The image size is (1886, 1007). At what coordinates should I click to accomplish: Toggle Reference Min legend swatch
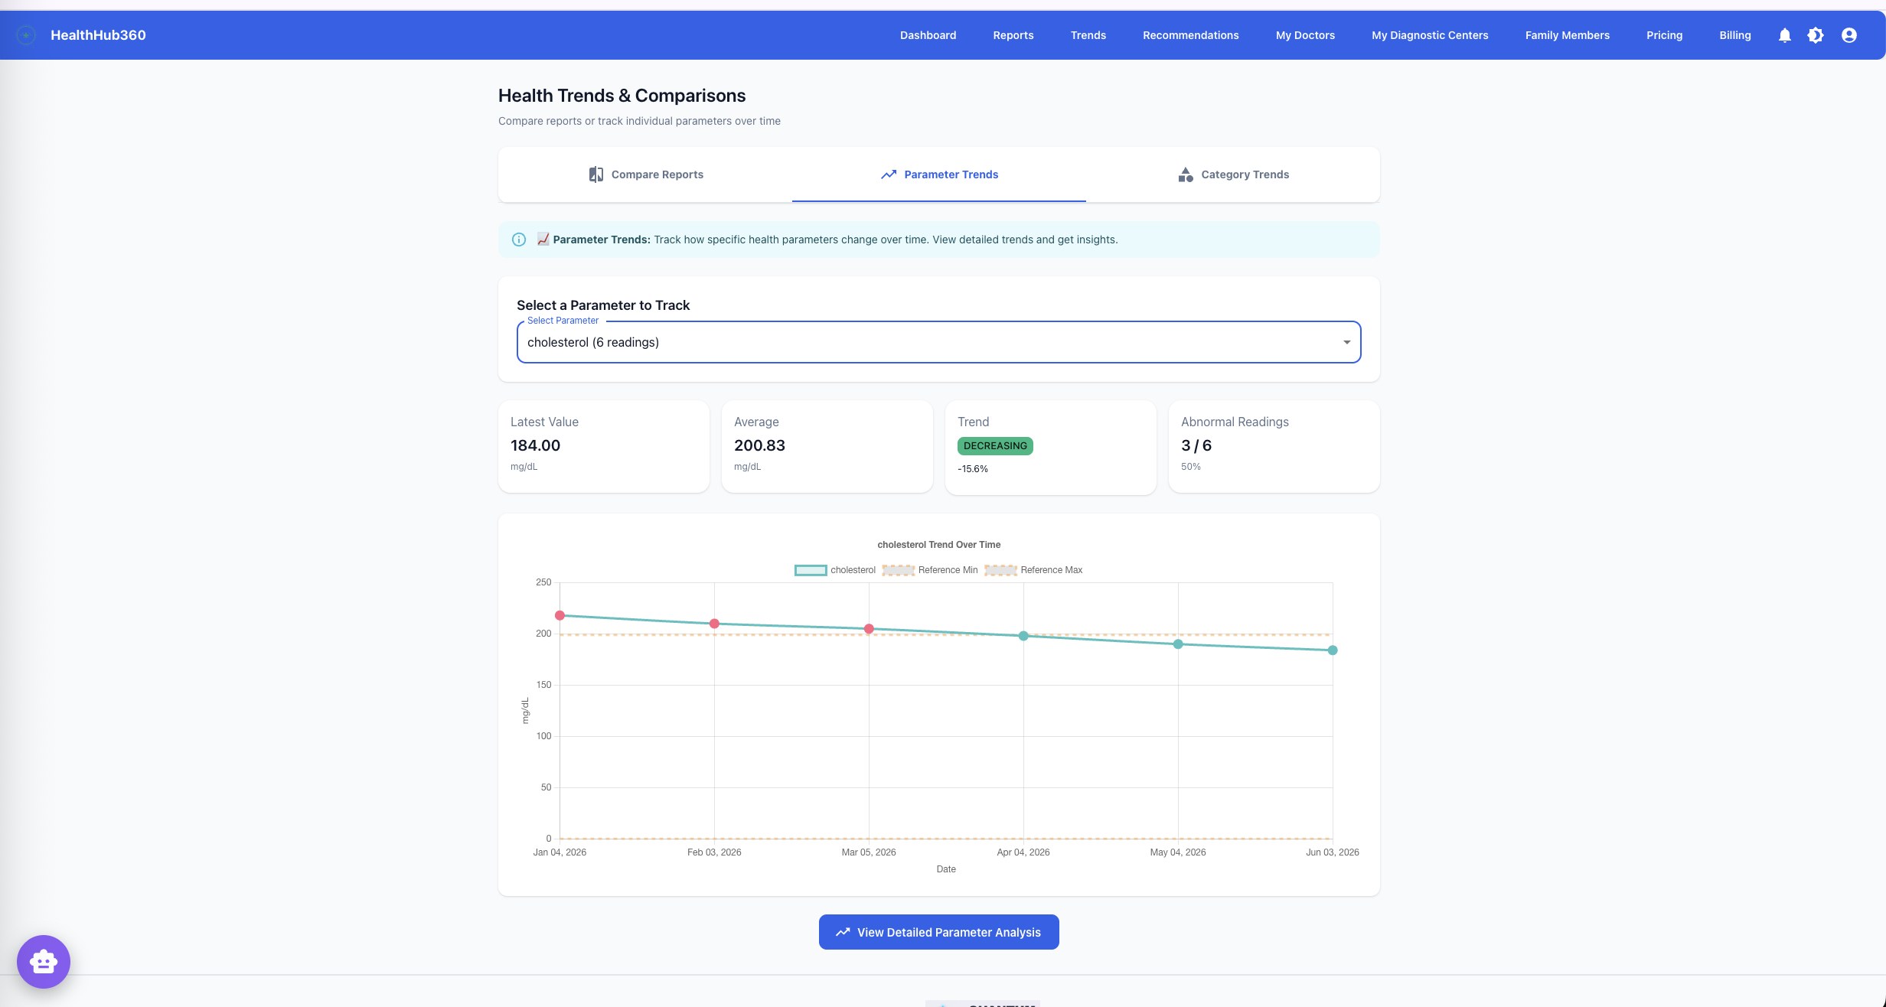click(898, 570)
